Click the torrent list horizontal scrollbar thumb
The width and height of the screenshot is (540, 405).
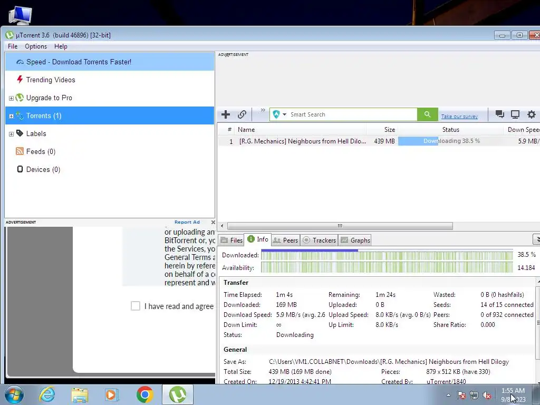point(340,226)
